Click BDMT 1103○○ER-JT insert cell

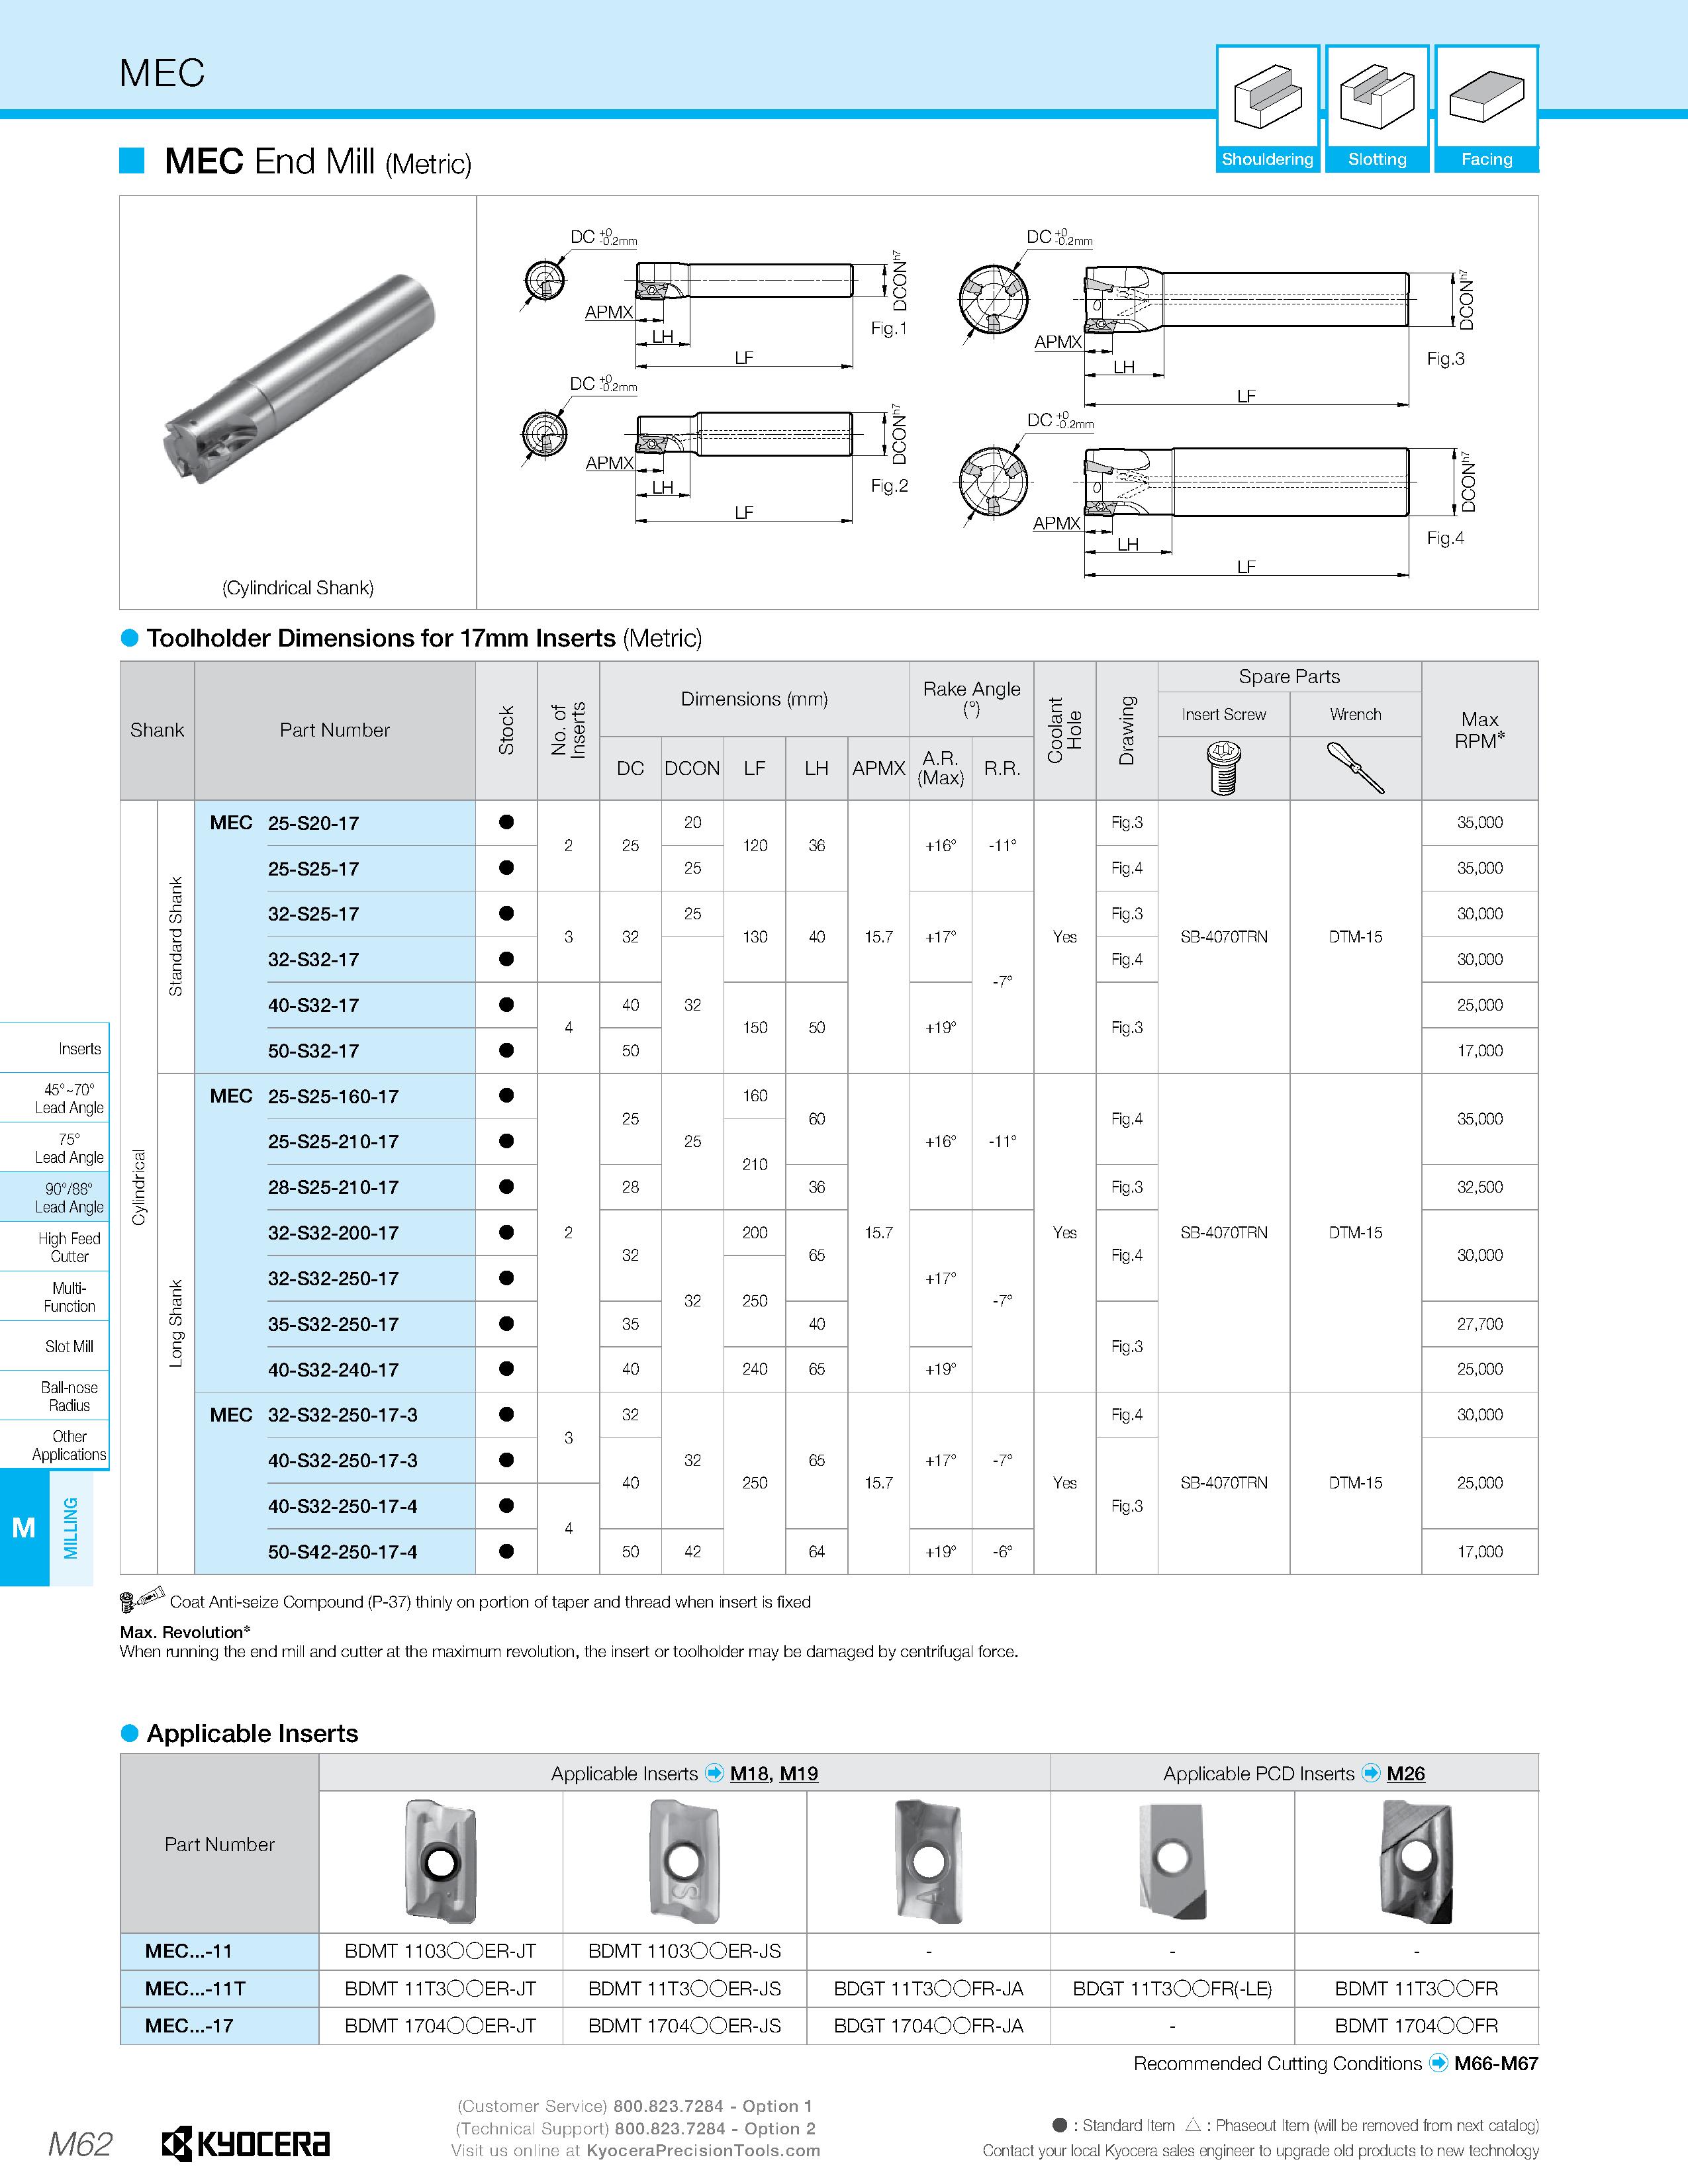click(440, 1951)
